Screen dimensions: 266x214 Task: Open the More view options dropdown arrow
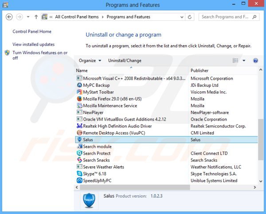point(244,61)
